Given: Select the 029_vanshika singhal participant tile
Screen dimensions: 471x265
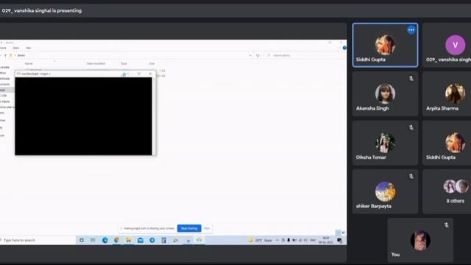Looking at the screenshot, I should tap(447, 45).
